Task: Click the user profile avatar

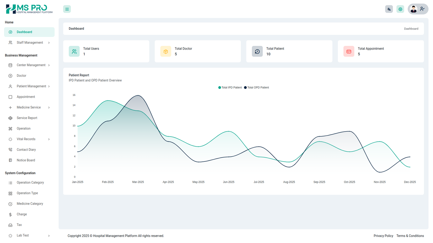Action: (x=414, y=9)
